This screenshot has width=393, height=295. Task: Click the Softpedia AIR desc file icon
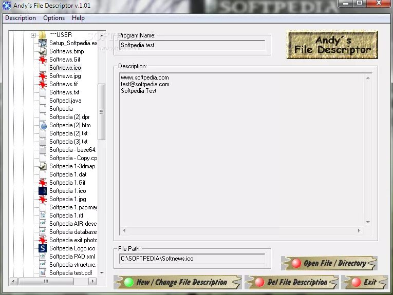43,224
